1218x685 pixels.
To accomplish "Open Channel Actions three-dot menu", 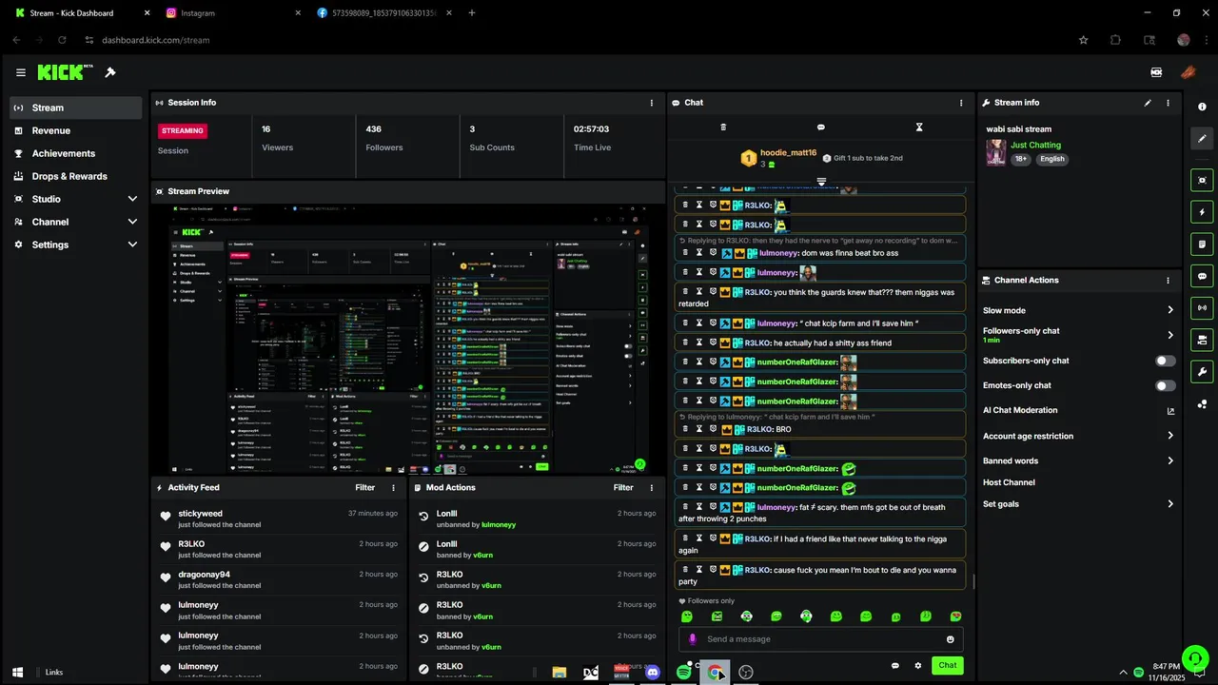I will point(1168,281).
